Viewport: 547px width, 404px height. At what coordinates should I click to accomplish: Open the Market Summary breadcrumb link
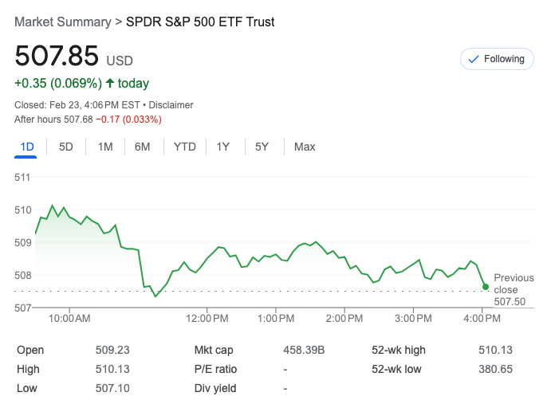[x=62, y=22]
